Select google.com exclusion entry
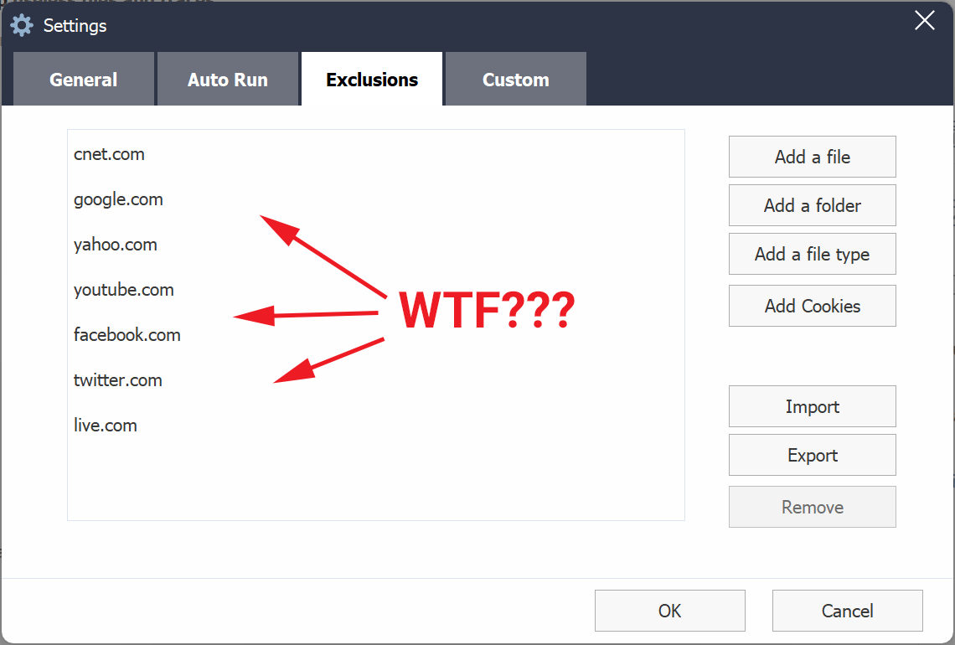Viewport: 955px width, 645px height. click(118, 199)
